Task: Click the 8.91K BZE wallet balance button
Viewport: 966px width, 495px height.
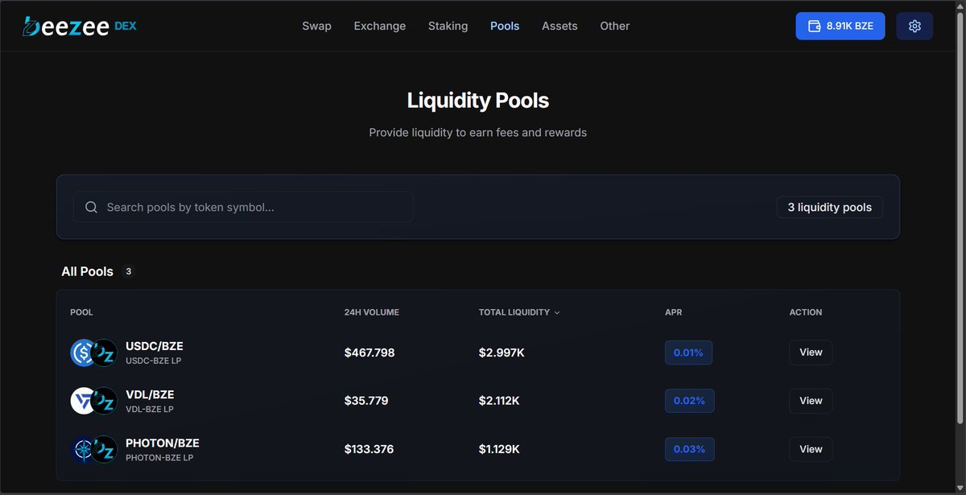Action: [840, 25]
